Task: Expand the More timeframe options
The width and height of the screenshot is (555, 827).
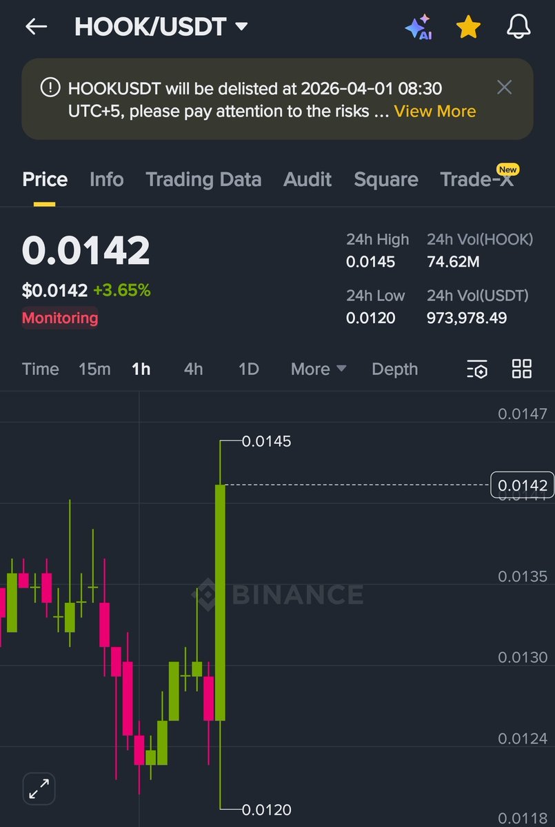Action: [x=317, y=369]
